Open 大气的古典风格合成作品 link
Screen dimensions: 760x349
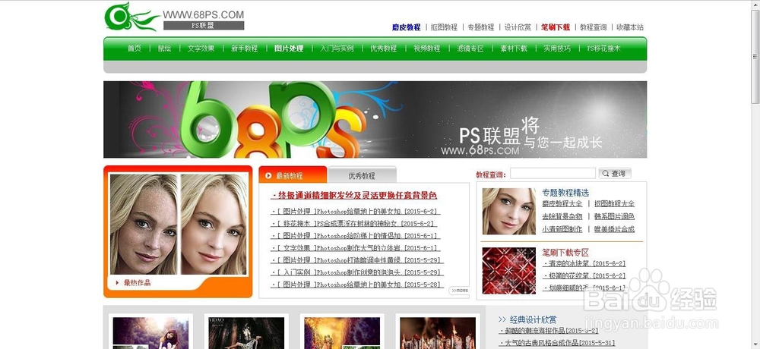coord(557,343)
